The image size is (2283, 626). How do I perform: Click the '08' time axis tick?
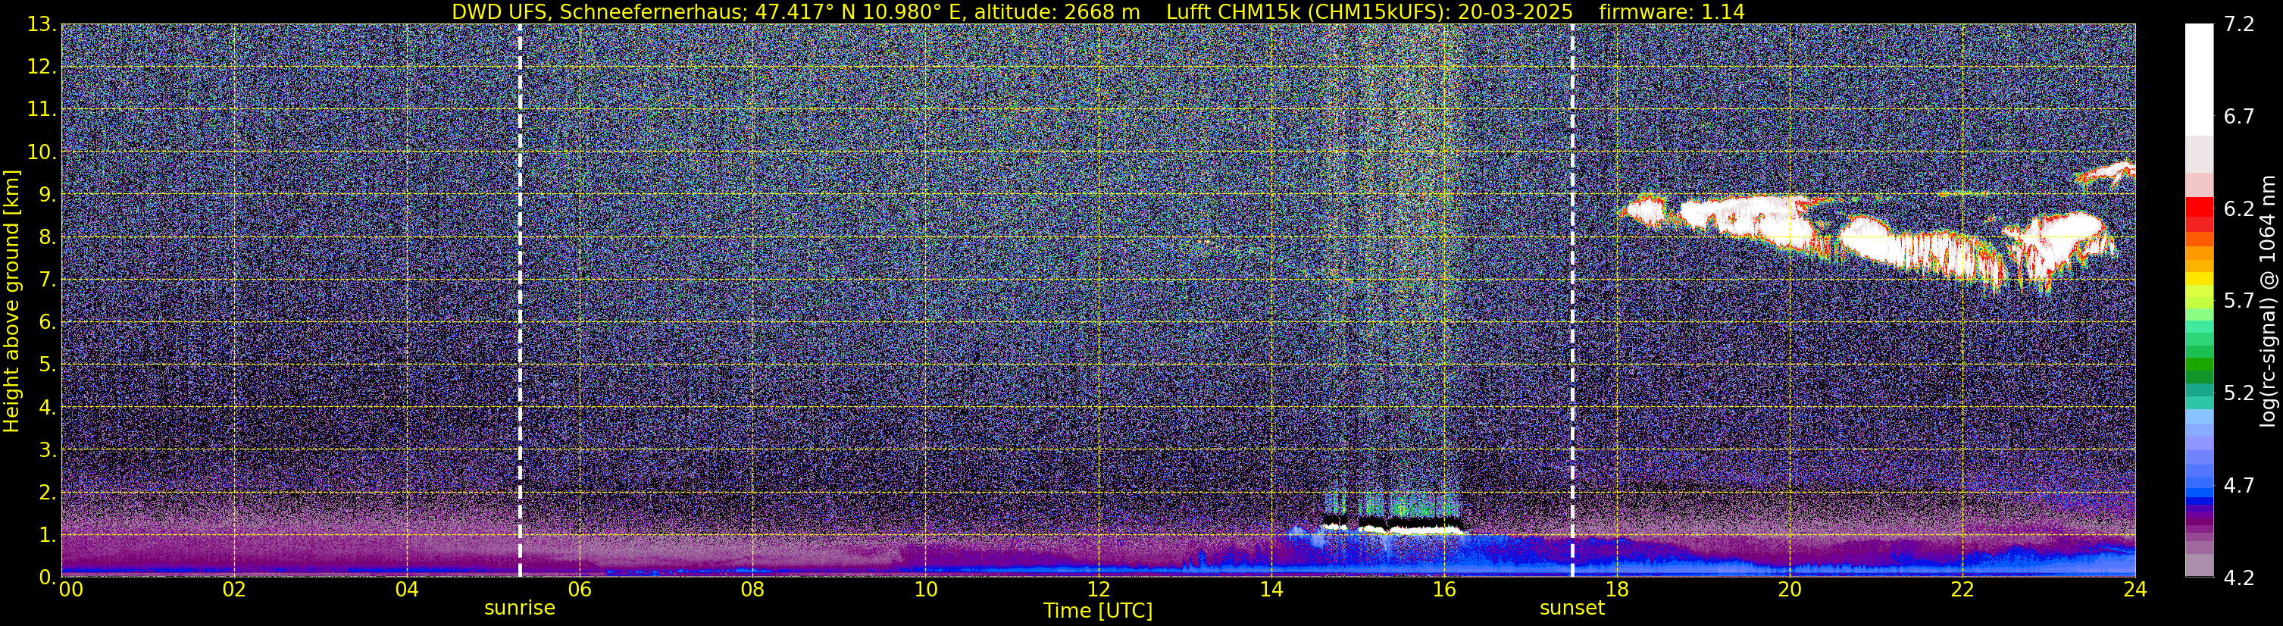[x=752, y=590]
